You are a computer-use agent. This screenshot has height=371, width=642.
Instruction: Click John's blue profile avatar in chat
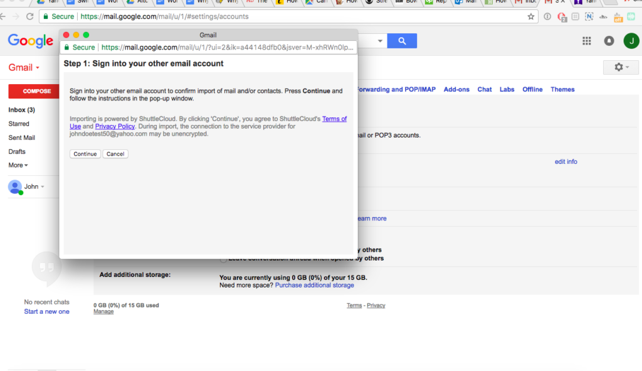pos(15,186)
